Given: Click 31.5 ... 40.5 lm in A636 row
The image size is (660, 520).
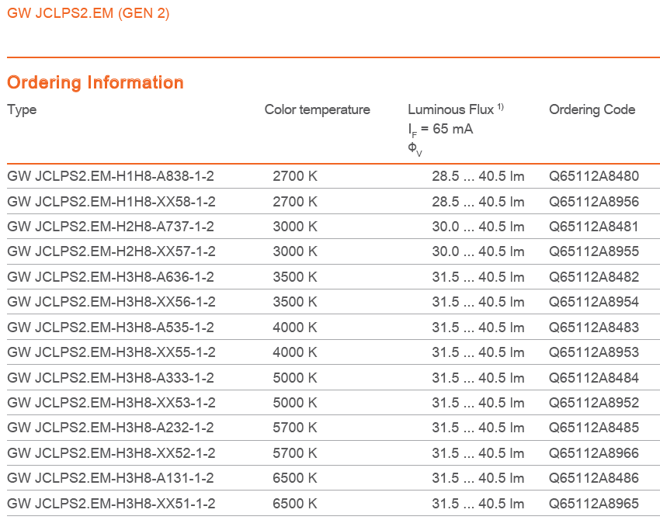Looking at the screenshot, I should pos(478,277).
